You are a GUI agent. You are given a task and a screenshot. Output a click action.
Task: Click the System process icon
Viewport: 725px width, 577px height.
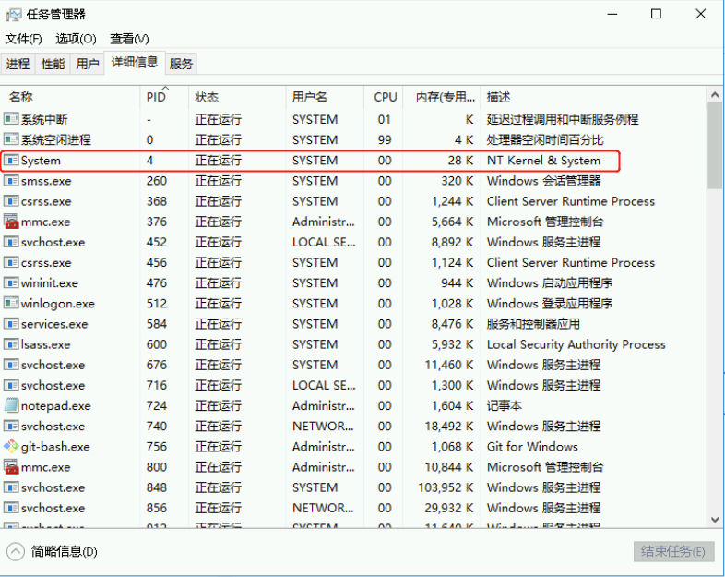click(11, 161)
